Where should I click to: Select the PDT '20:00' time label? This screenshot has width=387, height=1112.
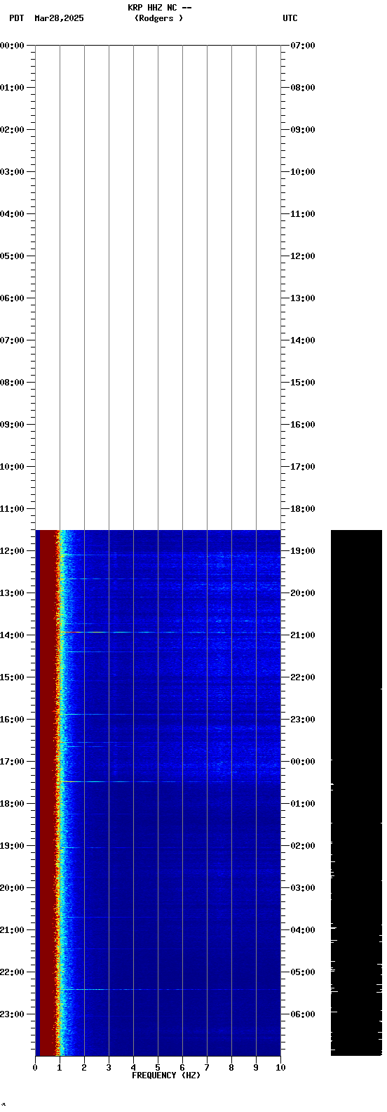[12, 888]
